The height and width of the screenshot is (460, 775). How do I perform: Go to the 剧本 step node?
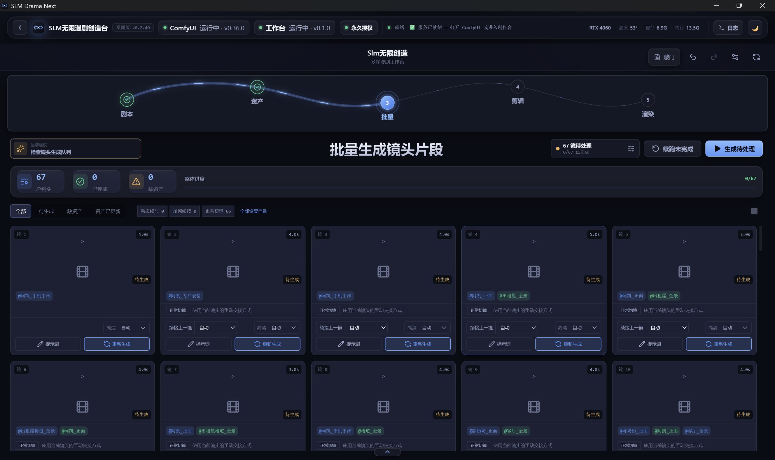tap(127, 99)
